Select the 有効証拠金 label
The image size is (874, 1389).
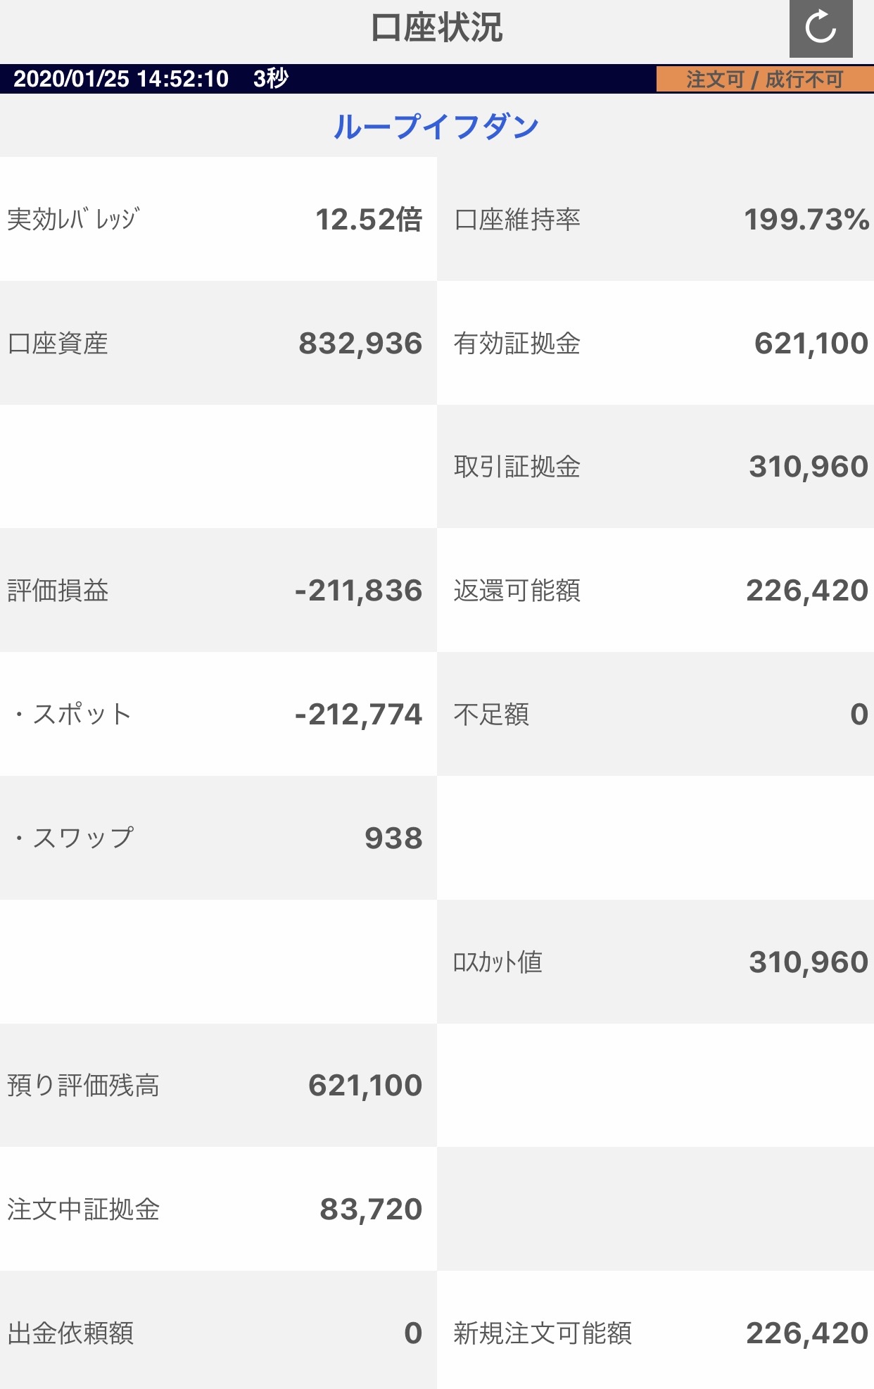[517, 344]
